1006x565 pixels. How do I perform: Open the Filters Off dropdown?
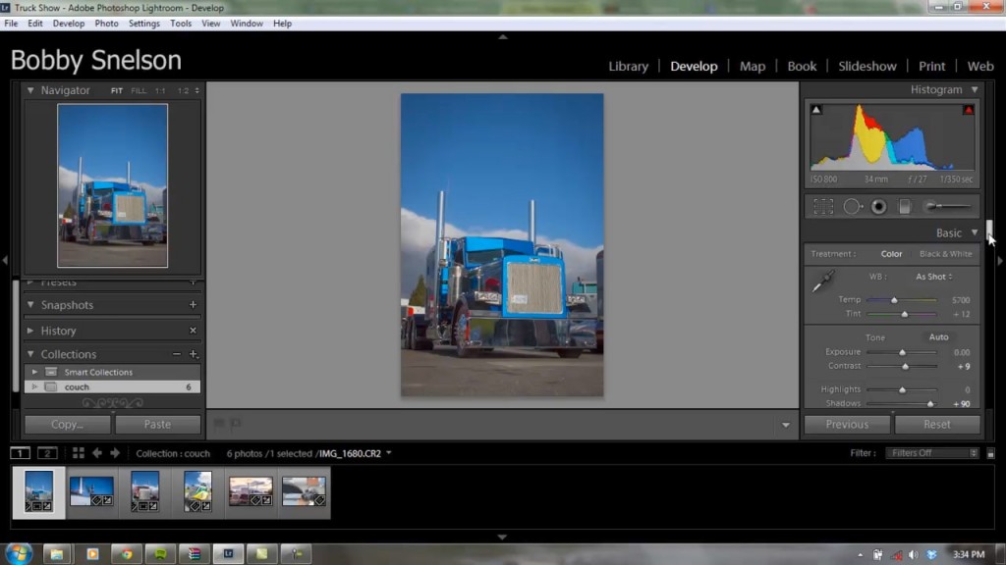point(931,453)
